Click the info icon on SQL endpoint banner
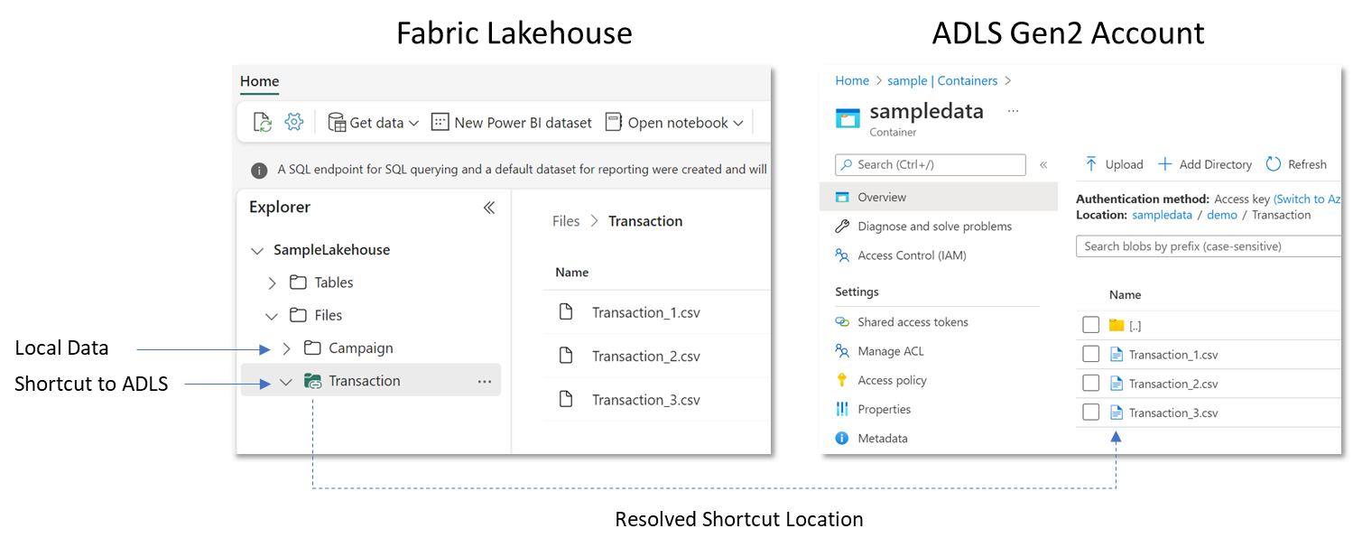Screen dimensions: 1353x547 [x=259, y=170]
